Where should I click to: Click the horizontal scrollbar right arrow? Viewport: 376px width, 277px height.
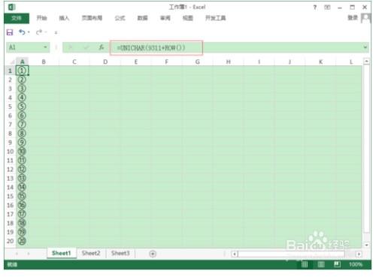[359, 254]
